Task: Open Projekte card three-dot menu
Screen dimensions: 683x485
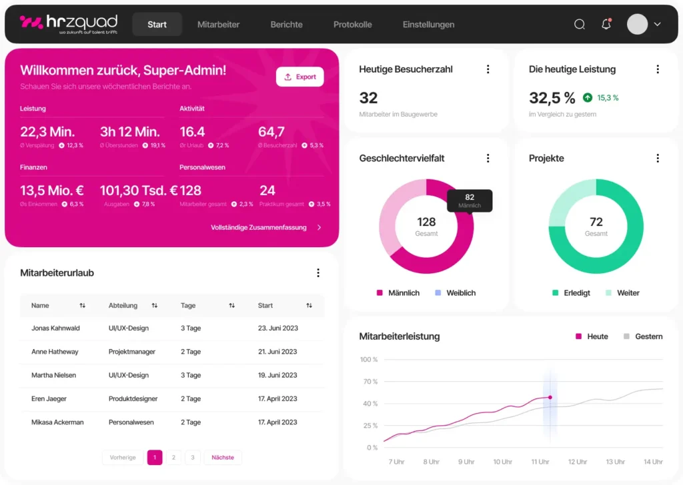Action: pyautogui.click(x=658, y=159)
